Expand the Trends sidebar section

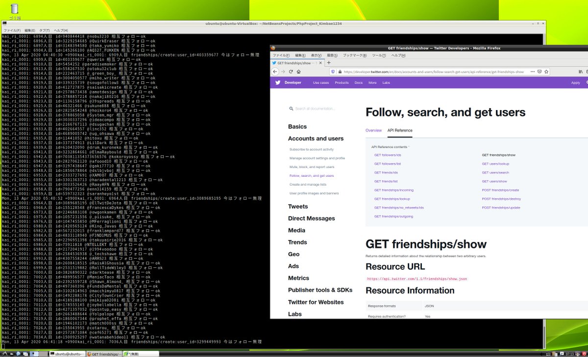297,242
